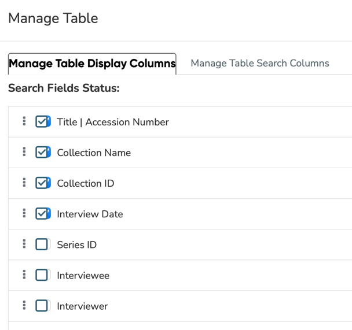Uncheck the Interview Date checkbox
Viewport: 352px width, 330px height.
coord(42,214)
